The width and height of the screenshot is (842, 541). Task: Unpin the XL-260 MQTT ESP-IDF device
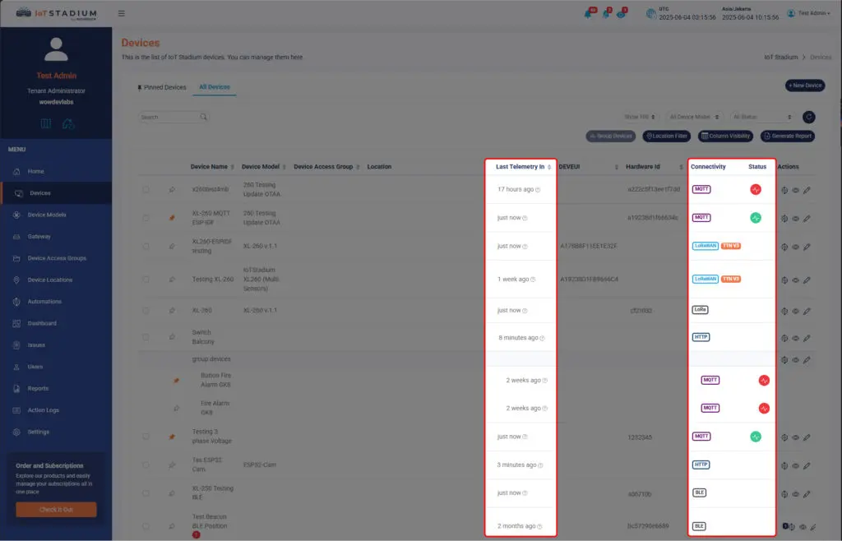(x=172, y=218)
